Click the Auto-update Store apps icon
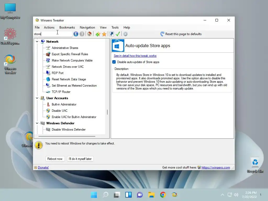Screen dimensions: 268x201 [x=118, y=46]
